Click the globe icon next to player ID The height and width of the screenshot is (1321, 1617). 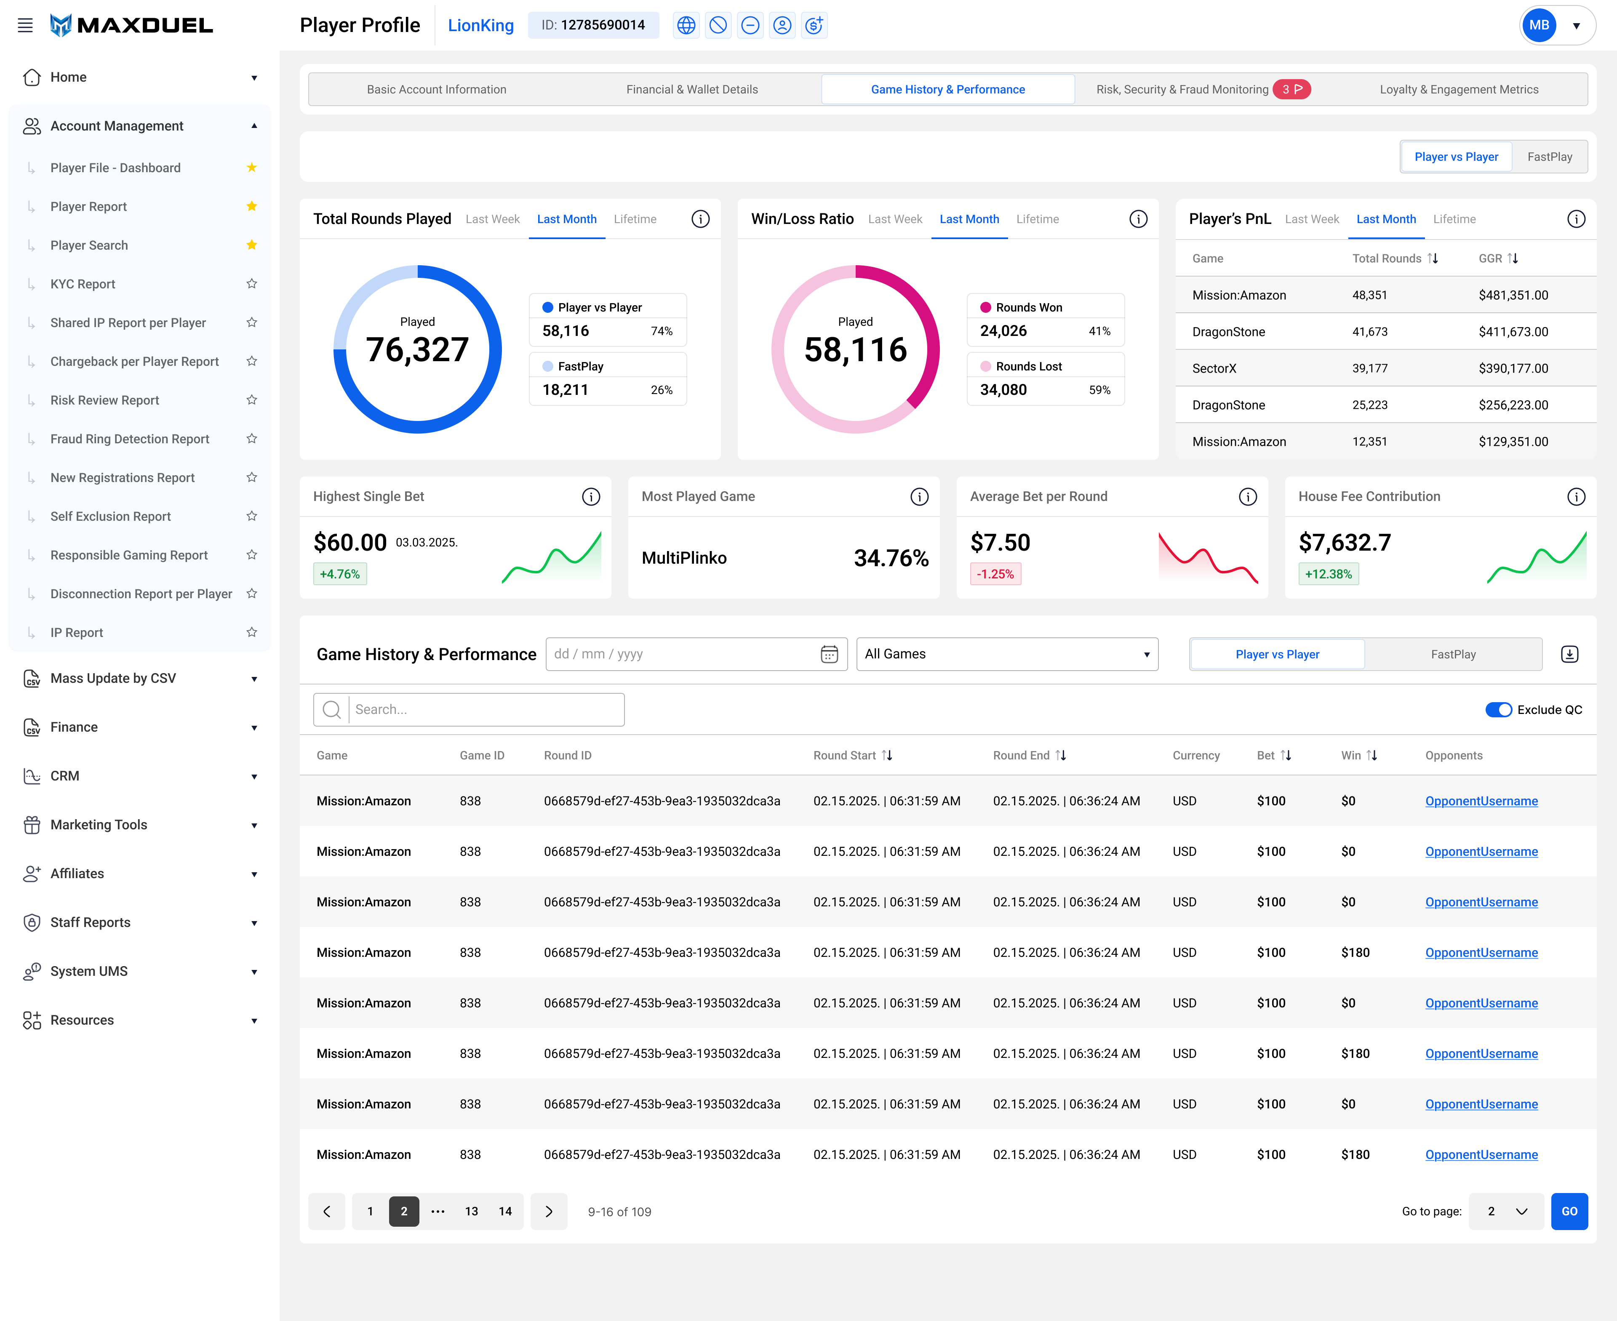pos(686,25)
